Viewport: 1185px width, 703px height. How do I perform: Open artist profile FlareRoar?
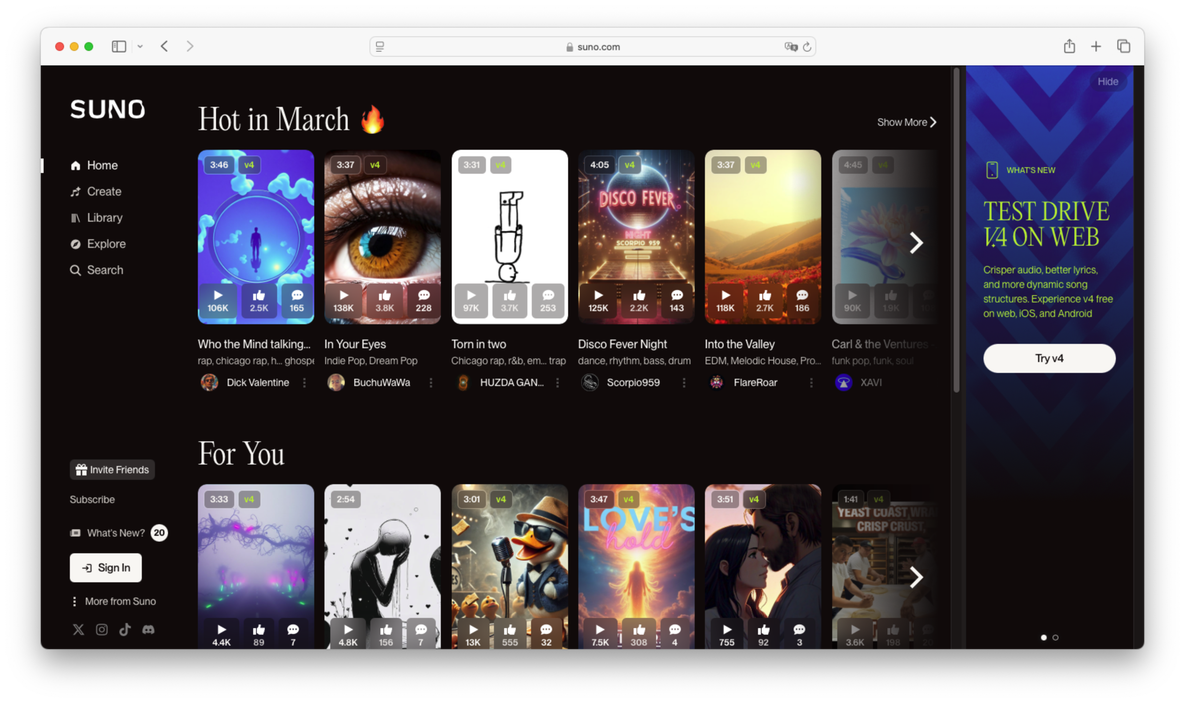click(755, 382)
